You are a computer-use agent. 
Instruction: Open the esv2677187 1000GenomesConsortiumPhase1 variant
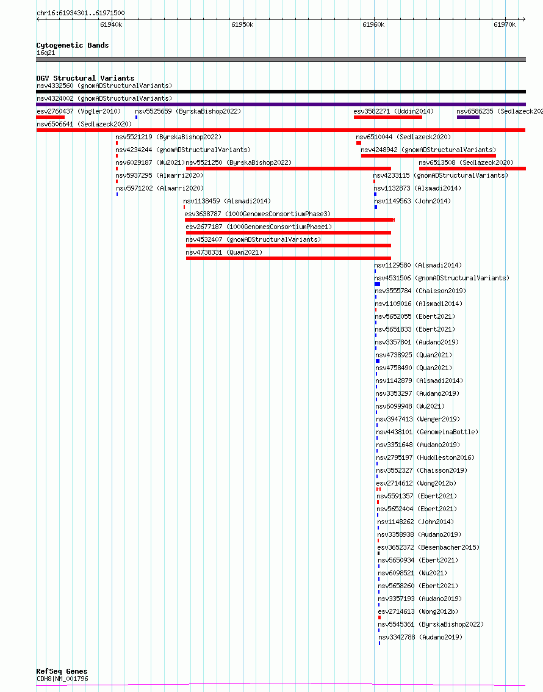(259, 227)
